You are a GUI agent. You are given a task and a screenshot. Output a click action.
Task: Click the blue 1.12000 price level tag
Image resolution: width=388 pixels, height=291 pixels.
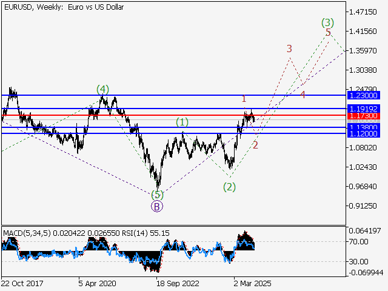pos(364,134)
